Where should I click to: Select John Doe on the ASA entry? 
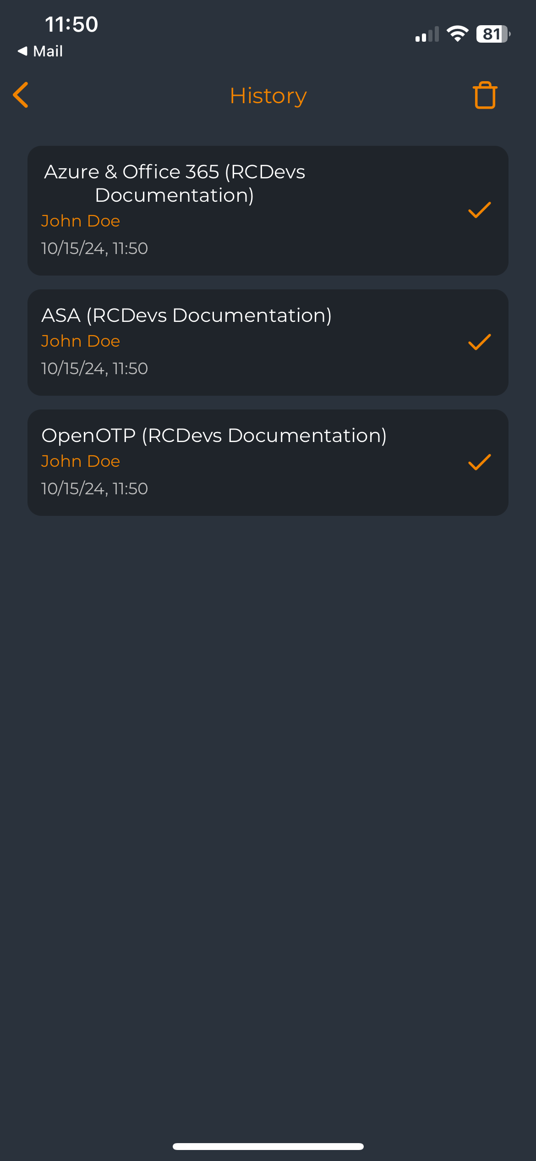pos(81,341)
